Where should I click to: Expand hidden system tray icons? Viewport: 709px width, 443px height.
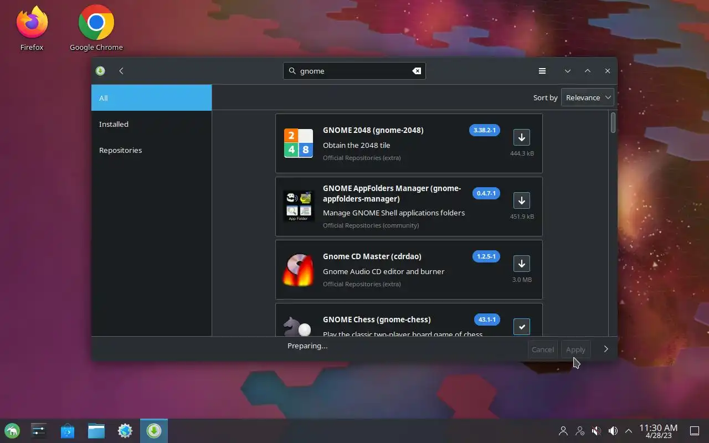click(629, 431)
